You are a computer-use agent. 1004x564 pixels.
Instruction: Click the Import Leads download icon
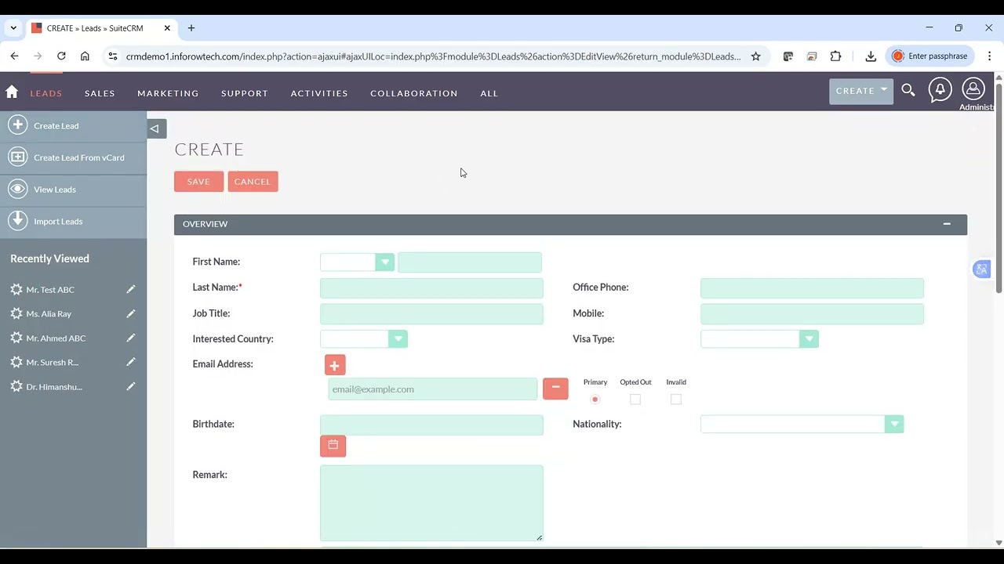click(17, 222)
